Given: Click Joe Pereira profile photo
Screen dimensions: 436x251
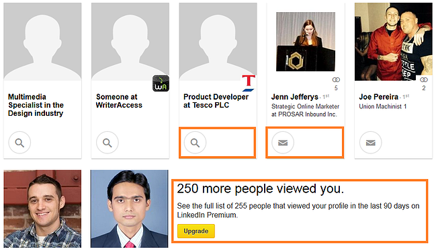Looking at the screenshot, I should pos(394,42).
